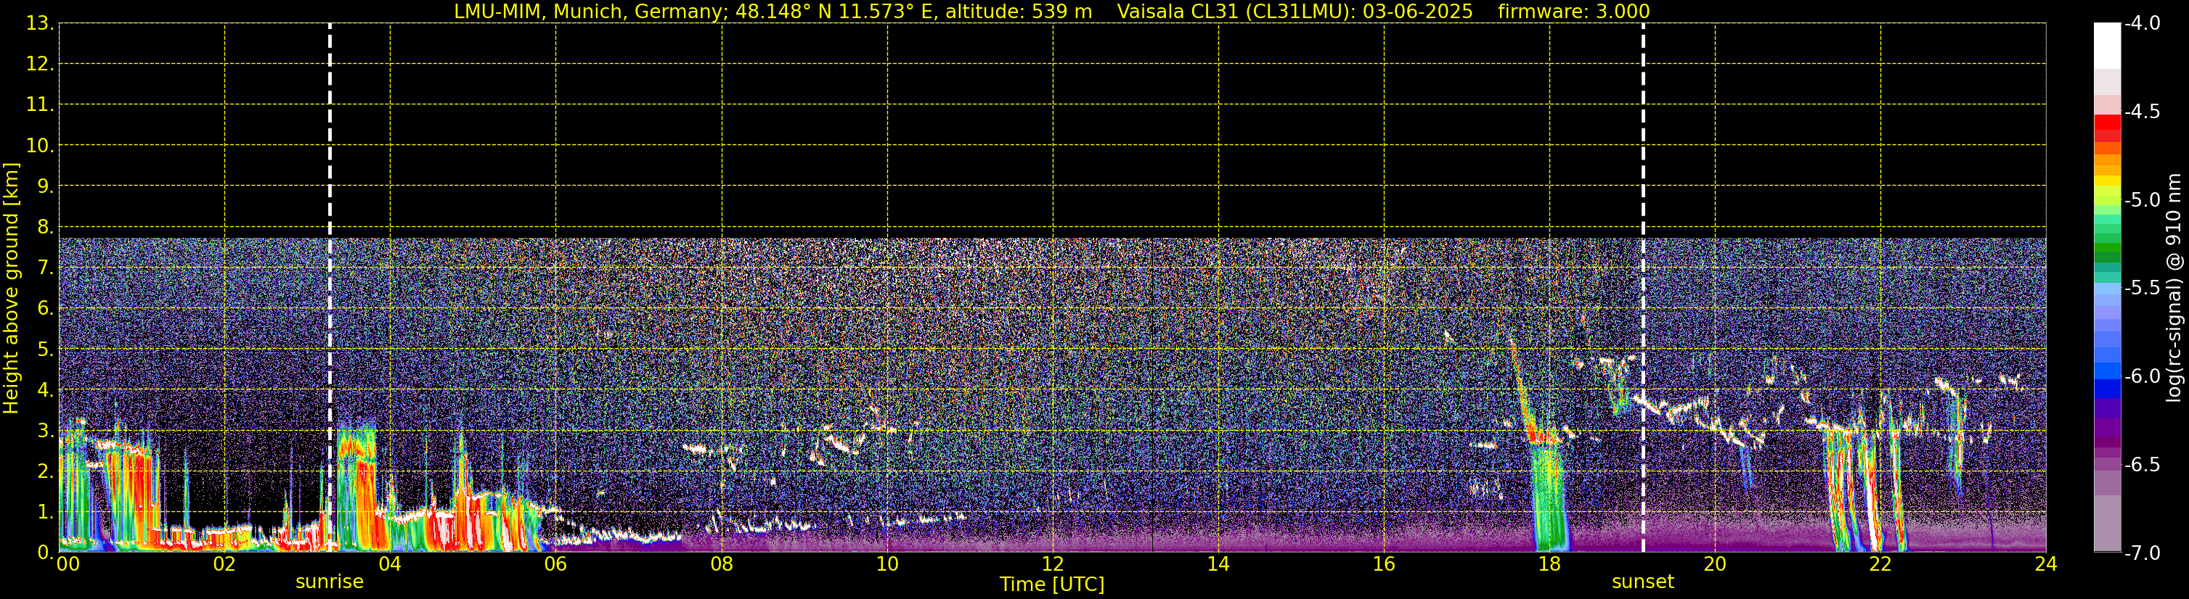This screenshot has height=599, width=2189.
Task: Click the color bar tick label "-5.5"
Action: coord(2141,288)
